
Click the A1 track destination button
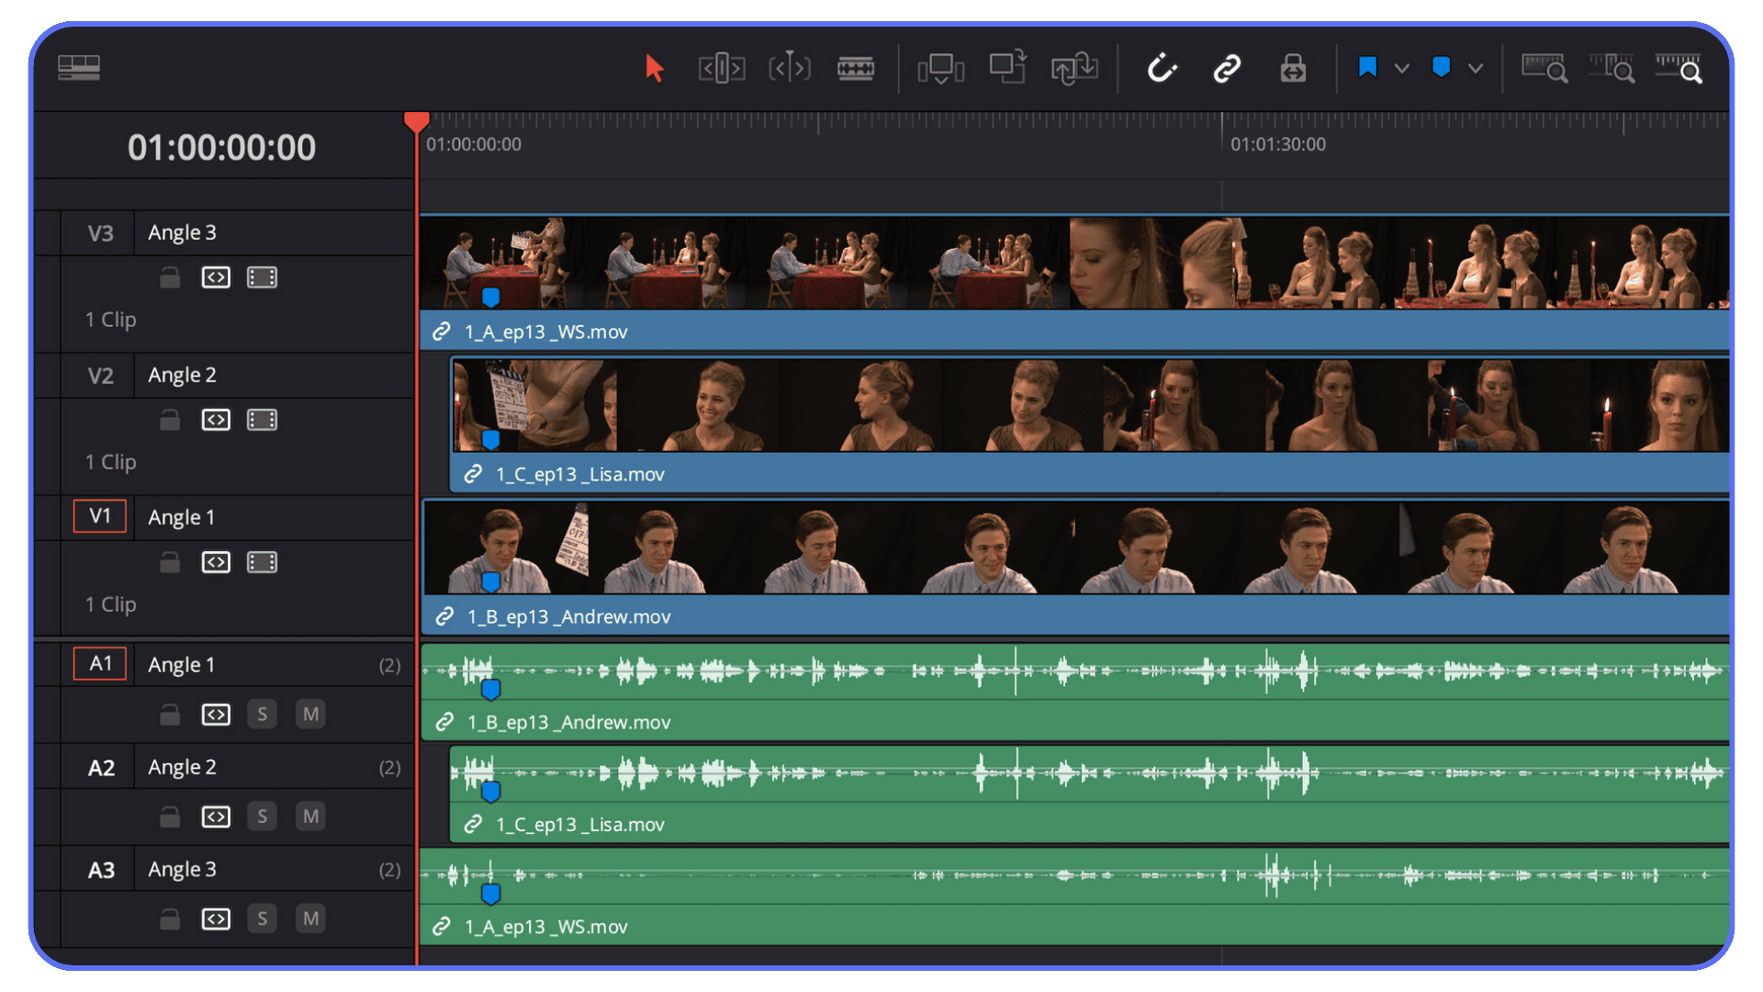pos(99,663)
